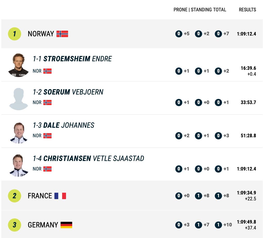This screenshot has height=238, width=263.
Task: Click the NOR flag under Christiansen Vetle Sjaastad
Action: [x=47, y=169]
